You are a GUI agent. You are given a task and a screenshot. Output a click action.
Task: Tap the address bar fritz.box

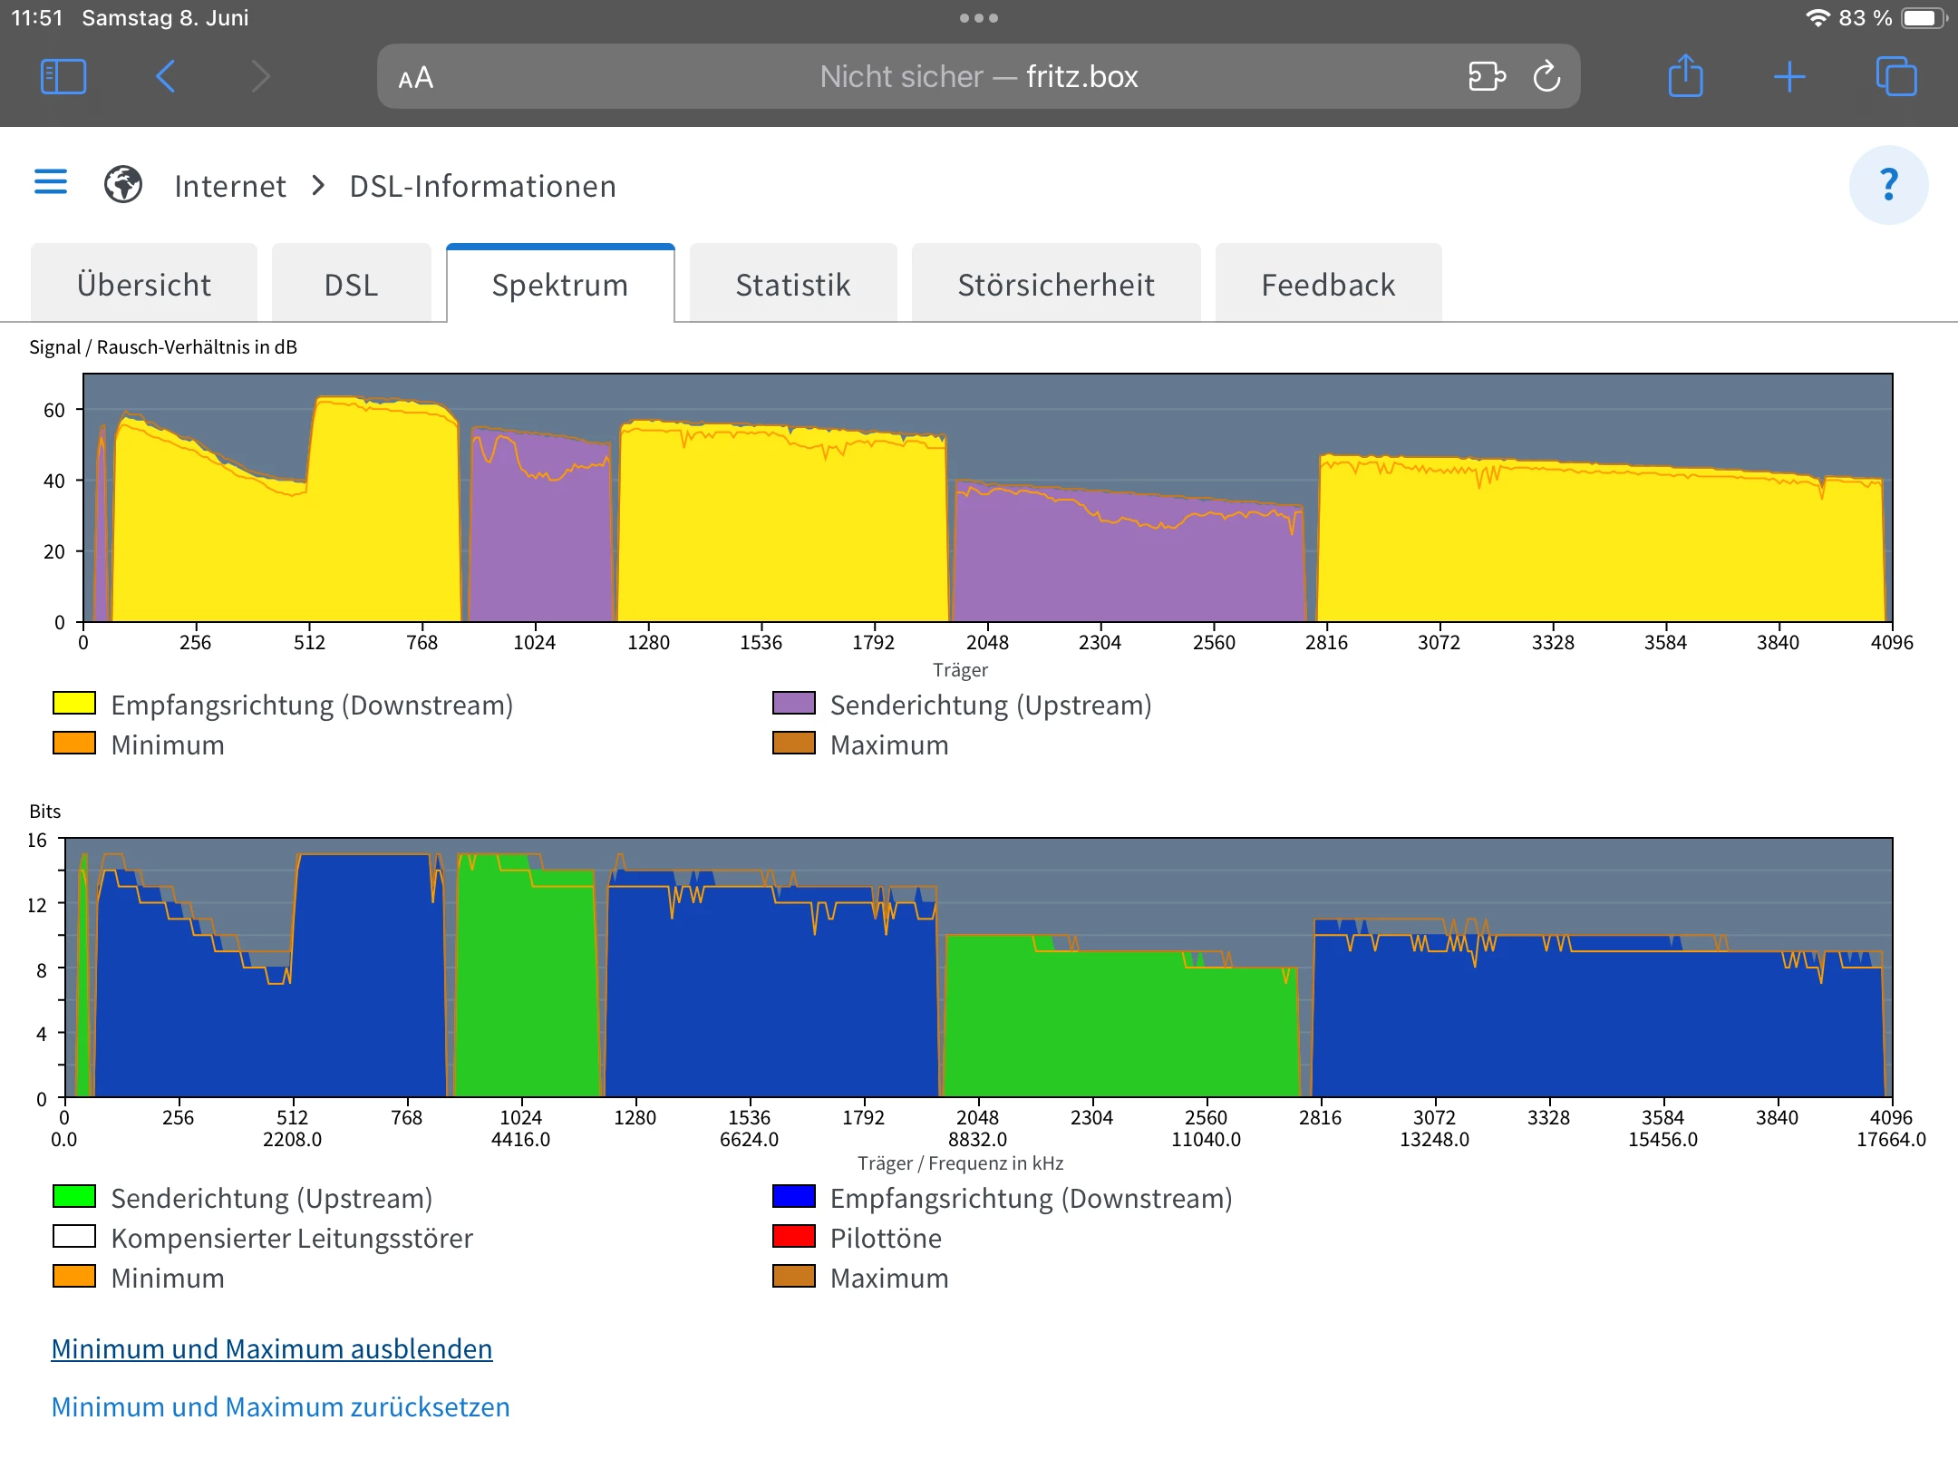[x=979, y=77]
